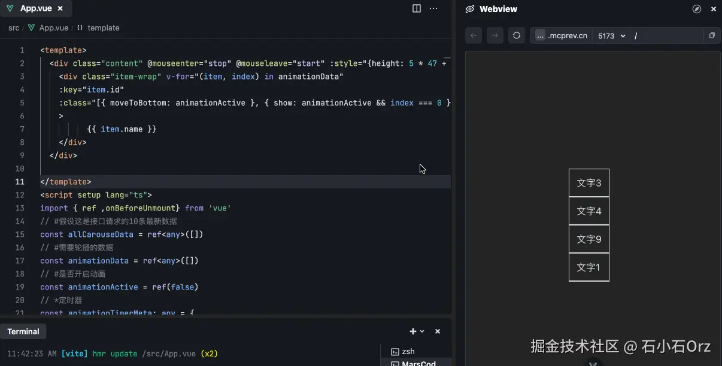Close the Webview panel
Viewport: 722px width, 366px height.
tap(714, 9)
